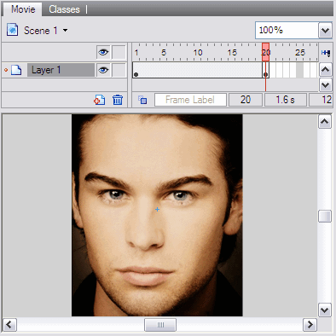Click stage vertical scroll up arrow

325,122
